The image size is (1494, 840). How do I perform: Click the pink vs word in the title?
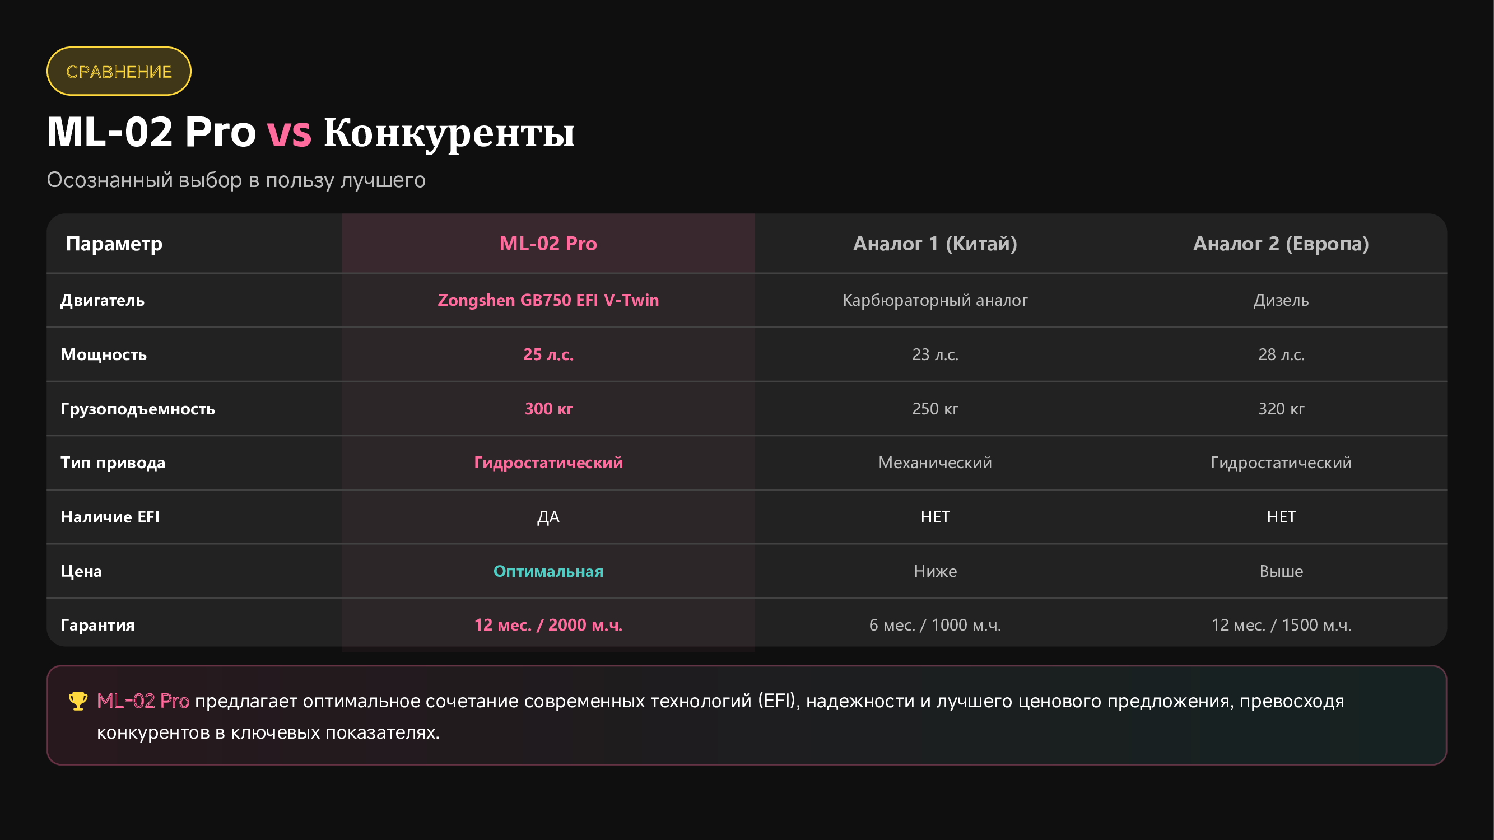point(289,133)
